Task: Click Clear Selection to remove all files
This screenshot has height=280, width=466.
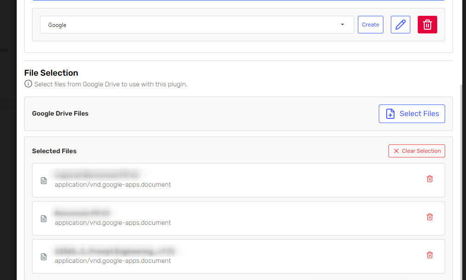Action: pyautogui.click(x=416, y=151)
